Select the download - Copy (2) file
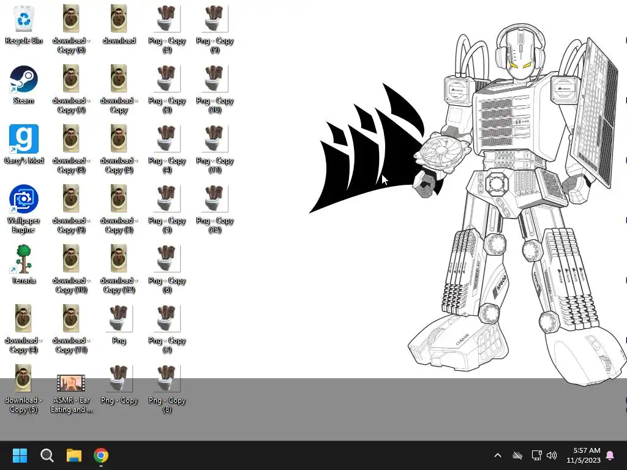Viewport: 627px width, 470px height. 119,149
